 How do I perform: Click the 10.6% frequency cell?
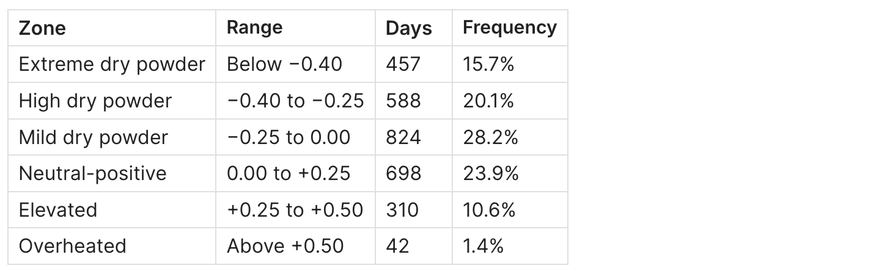[489, 210]
